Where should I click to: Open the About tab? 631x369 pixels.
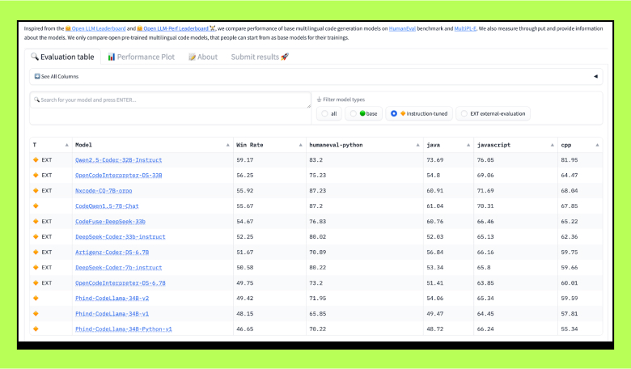point(203,57)
